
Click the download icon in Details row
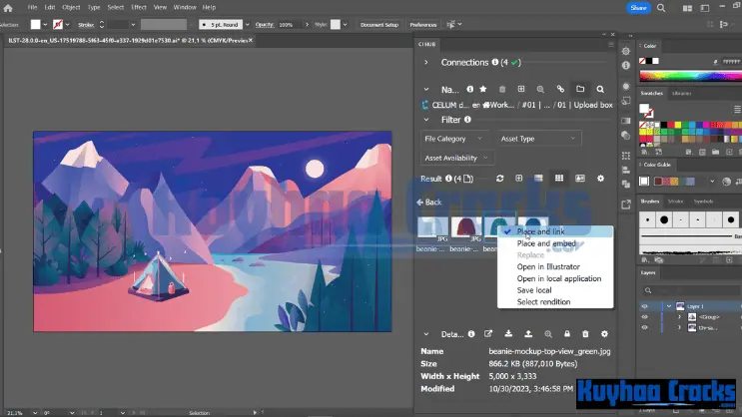[508, 334]
